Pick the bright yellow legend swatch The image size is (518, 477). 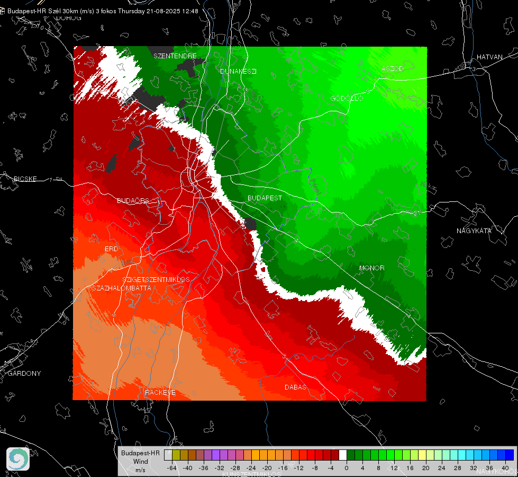[x=422, y=455]
